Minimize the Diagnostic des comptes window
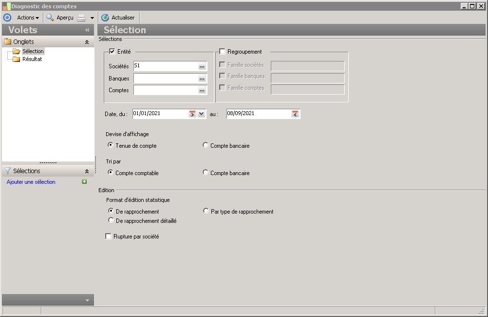Viewport: 488px width, 317px height. point(464,6)
